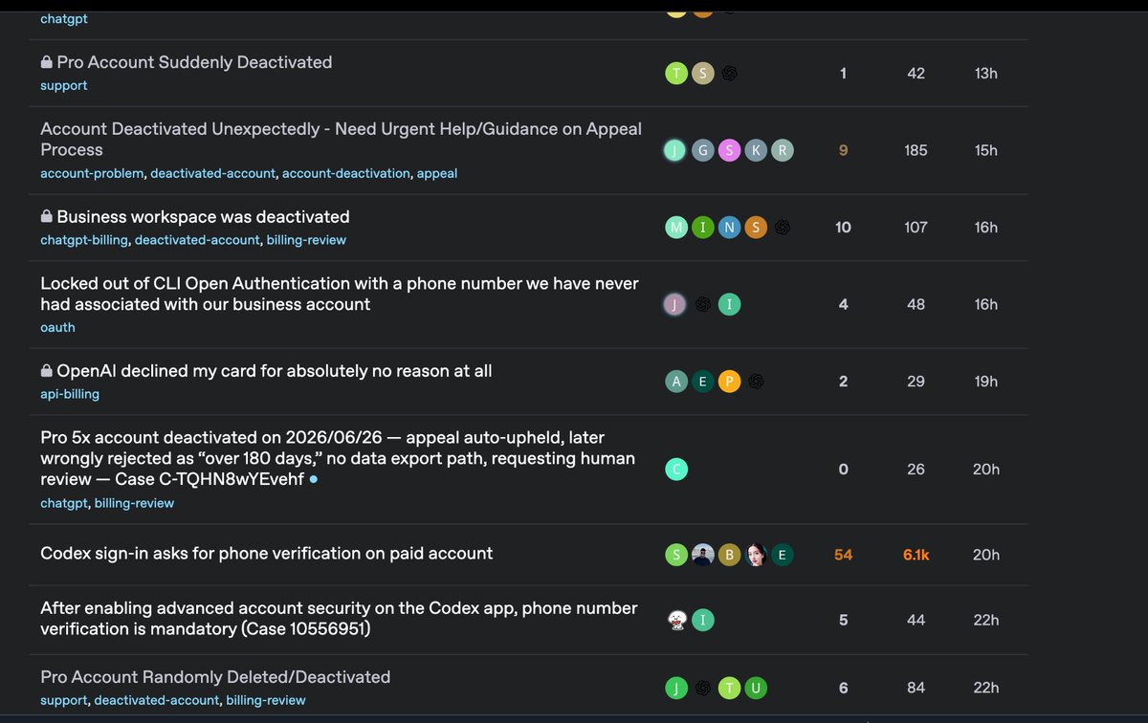Filter by account-problem tag
Screen dimensions: 1148x723
(92, 173)
